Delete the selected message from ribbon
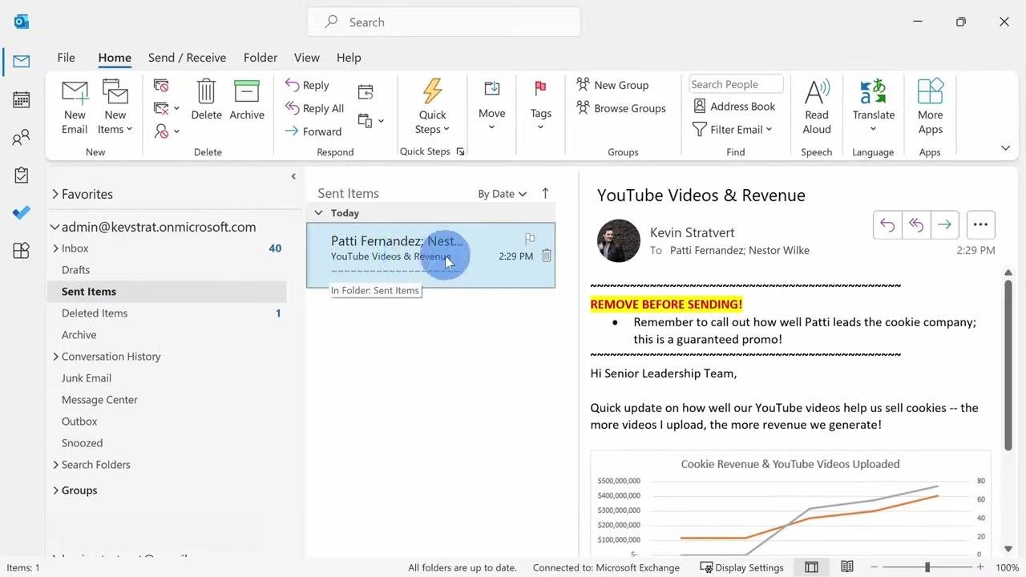This screenshot has height=577, width=1026. pos(206,100)
